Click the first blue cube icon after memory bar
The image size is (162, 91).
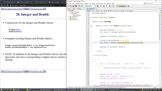tap(126, 6)
